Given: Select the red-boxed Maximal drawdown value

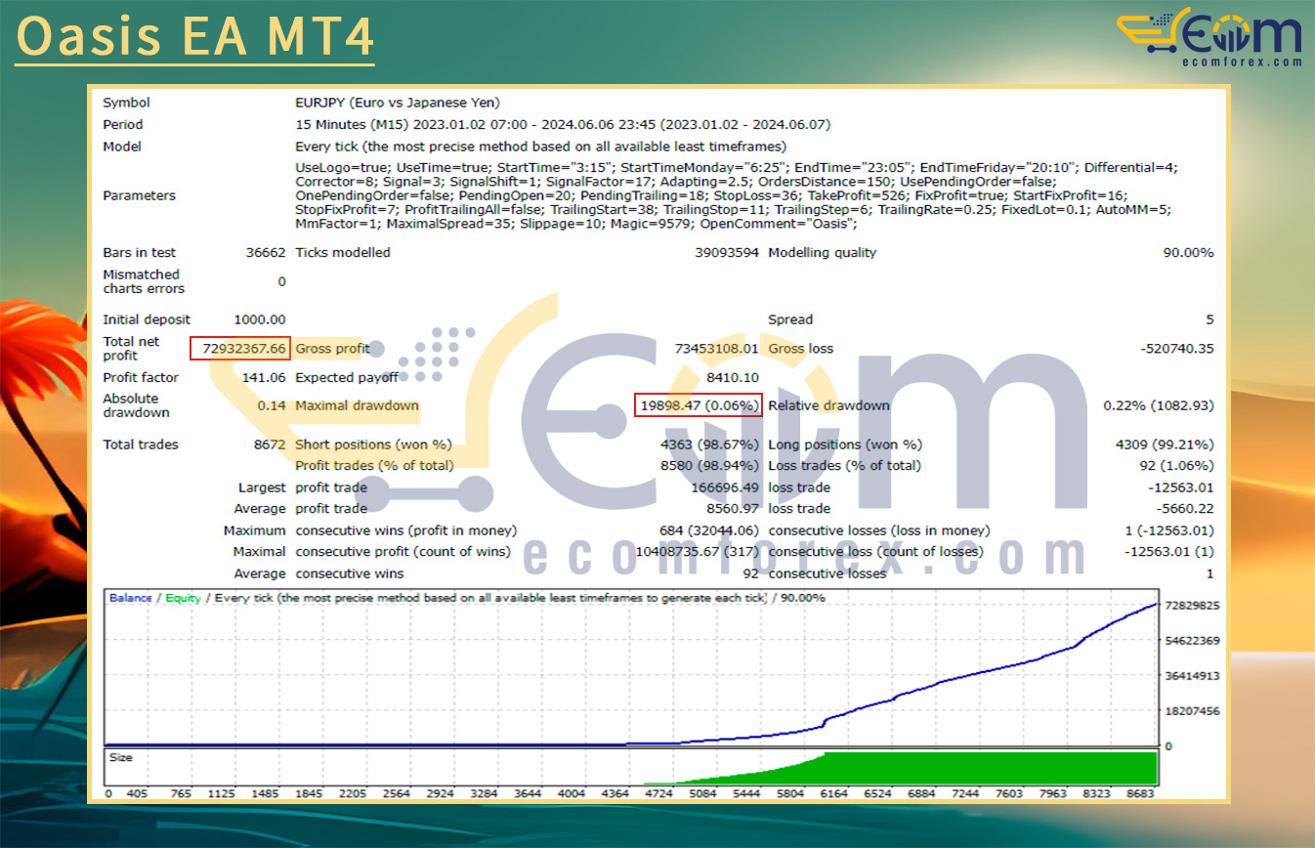Looking at the screenshot, I should coord(698,405).
